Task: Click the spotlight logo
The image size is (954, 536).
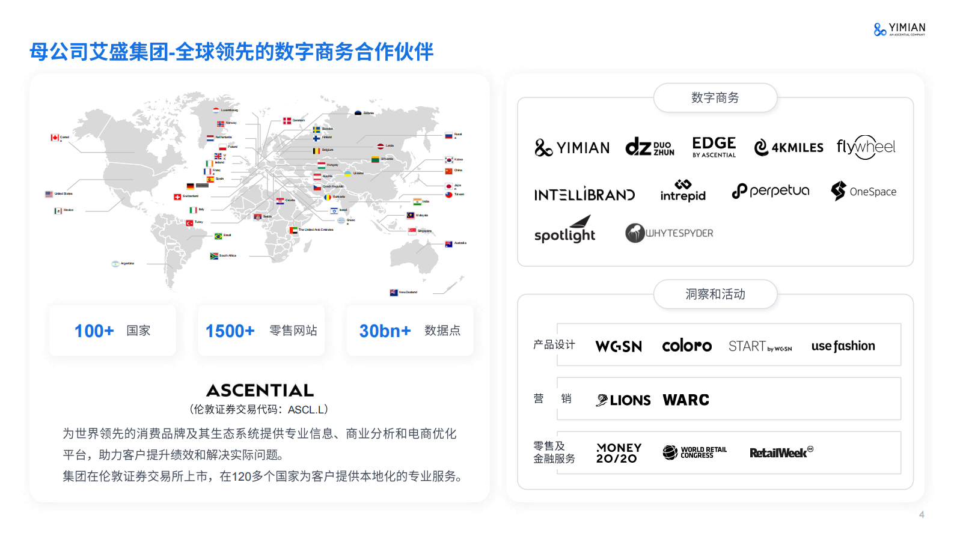Action: coord(564,230)
